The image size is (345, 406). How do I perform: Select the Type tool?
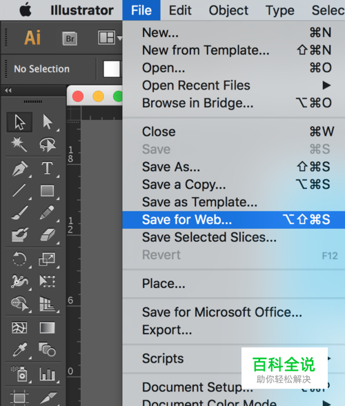[x=48, y=168]
